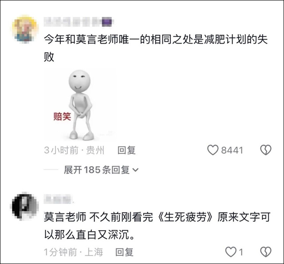Open the second commenter's dark avatar

tap(24, 207)
